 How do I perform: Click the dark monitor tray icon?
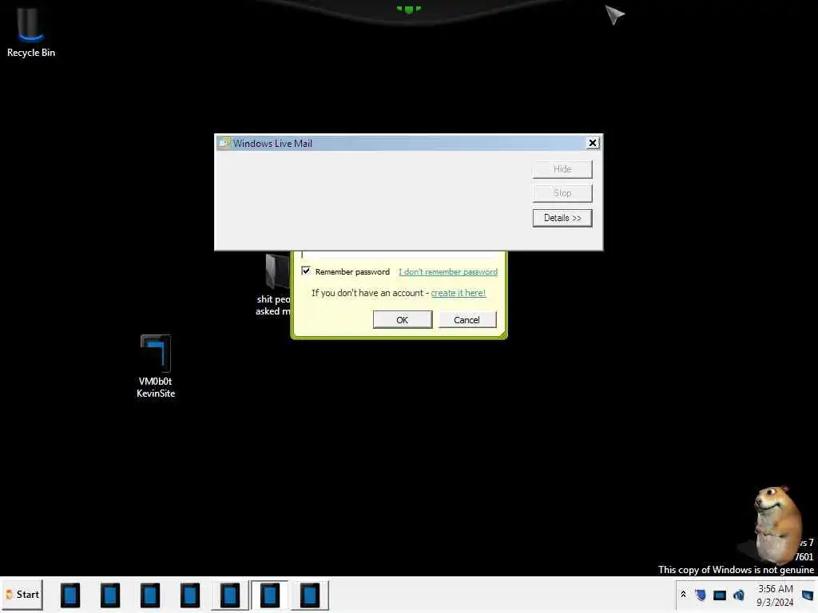[x=720, y=595]
